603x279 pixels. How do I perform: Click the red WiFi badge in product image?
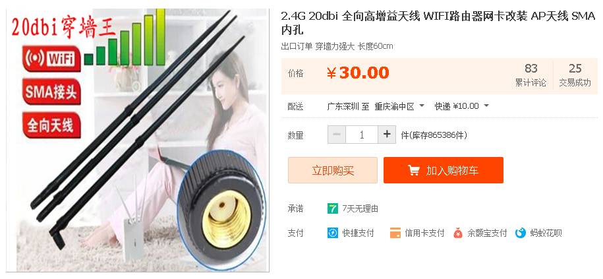[51, 59]
